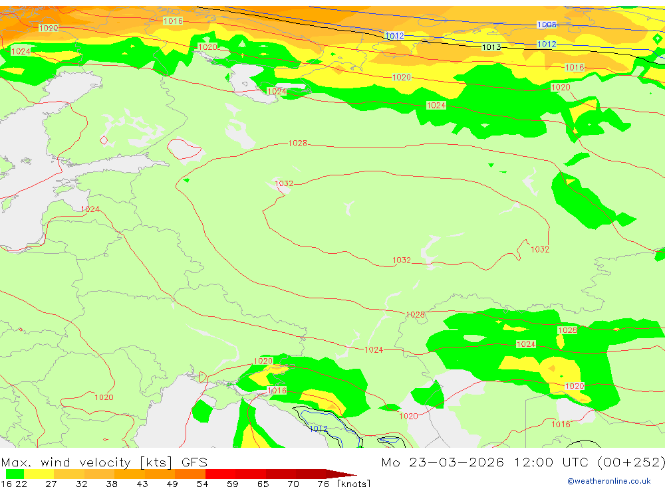
Task: Click the blue '1008' isobar label
Action: [547, 25]
